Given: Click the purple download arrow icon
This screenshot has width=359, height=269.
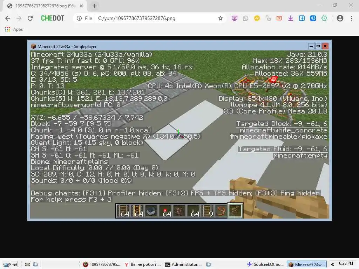Looking at the screenshot, I should click(x=291, y=18).
